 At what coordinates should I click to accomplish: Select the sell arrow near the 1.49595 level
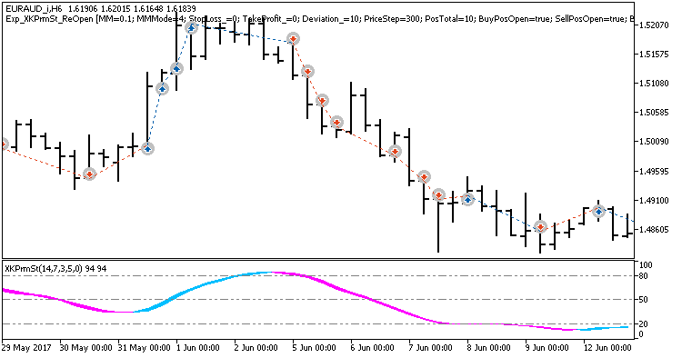click(424, 177)
